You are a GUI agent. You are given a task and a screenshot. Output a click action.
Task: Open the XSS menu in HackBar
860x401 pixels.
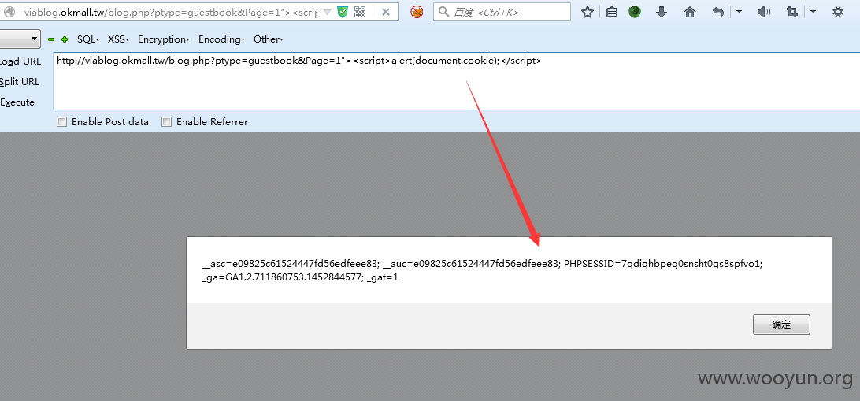click(118, 39)
